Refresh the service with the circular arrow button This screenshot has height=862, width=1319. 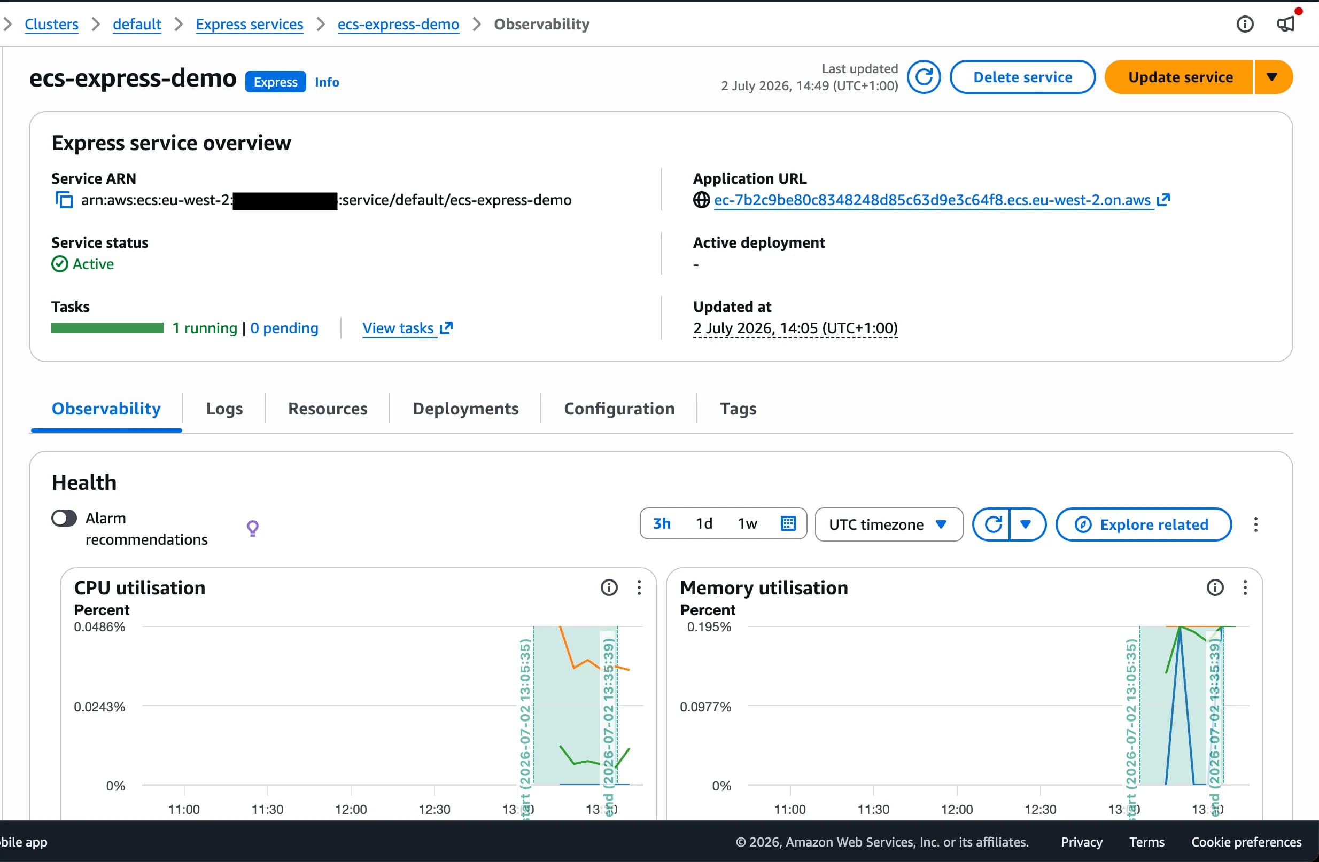click(x=924, y=77)
